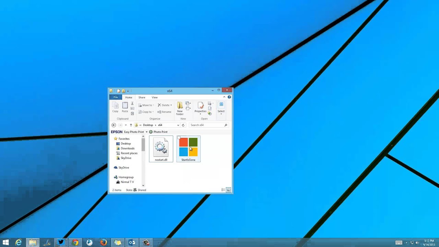
Task: Open the Copy to dropdown
Action: coord(146,112)
